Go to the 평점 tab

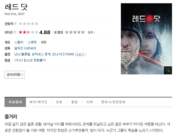[x=74, y=102]
